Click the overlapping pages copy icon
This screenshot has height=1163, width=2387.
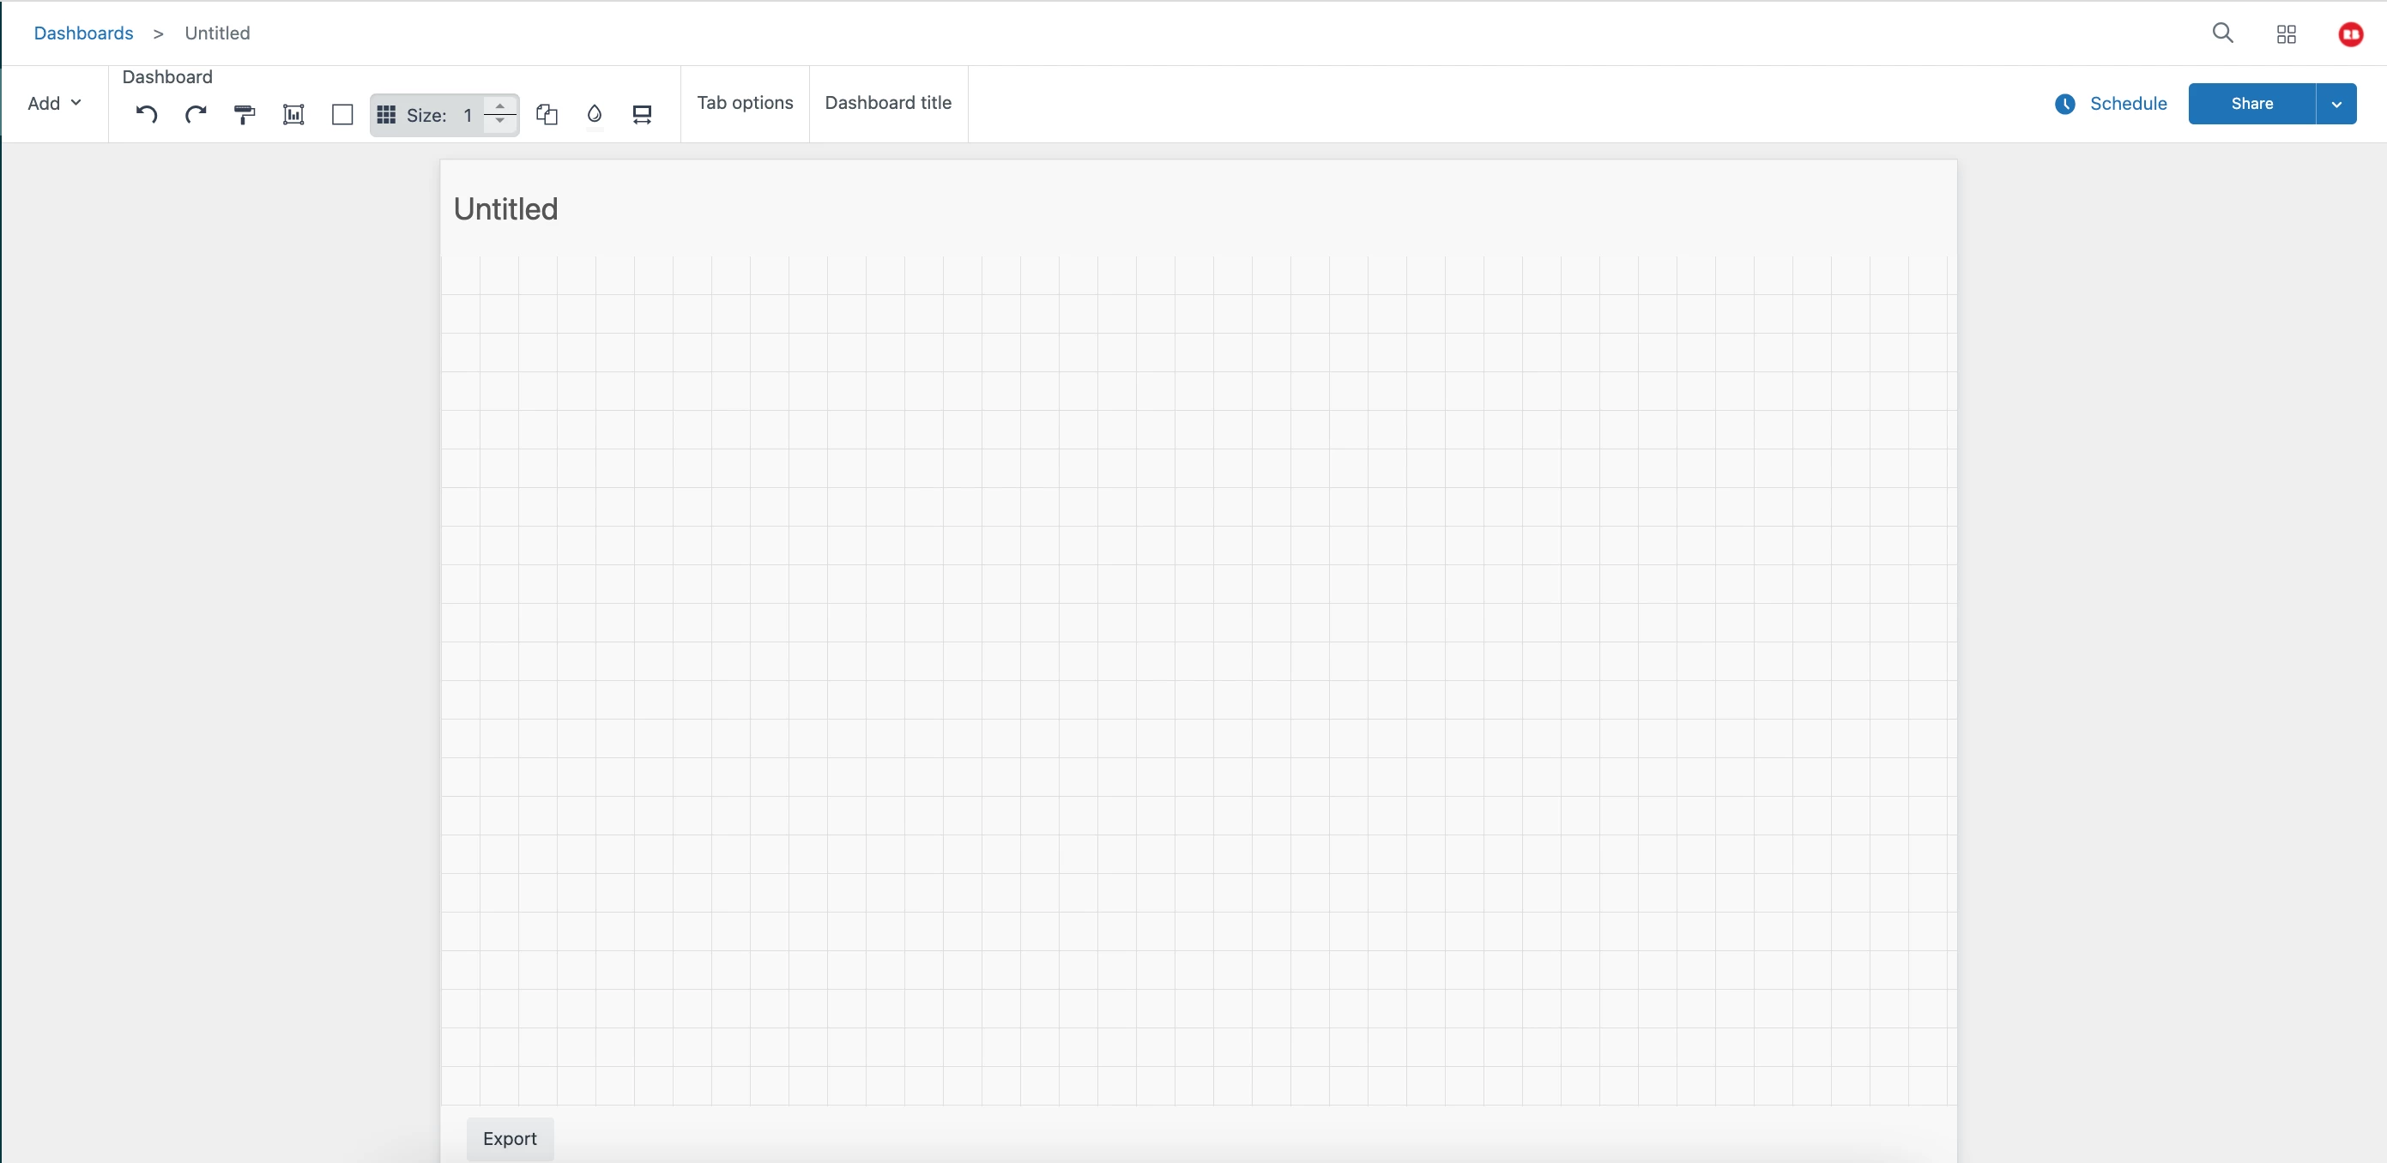[x=547, y=115]
